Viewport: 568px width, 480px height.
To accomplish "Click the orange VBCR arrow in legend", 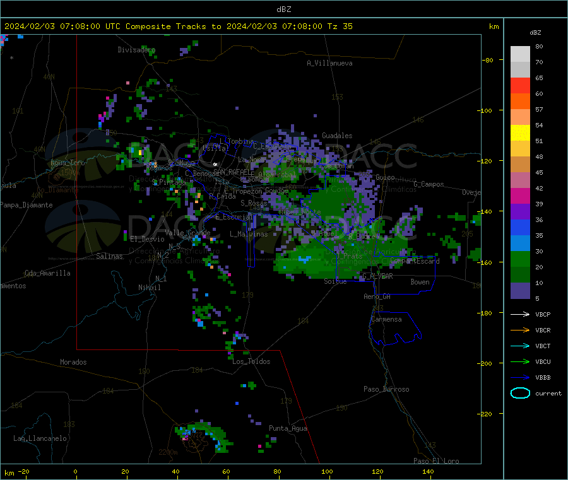I will [520, 330].
